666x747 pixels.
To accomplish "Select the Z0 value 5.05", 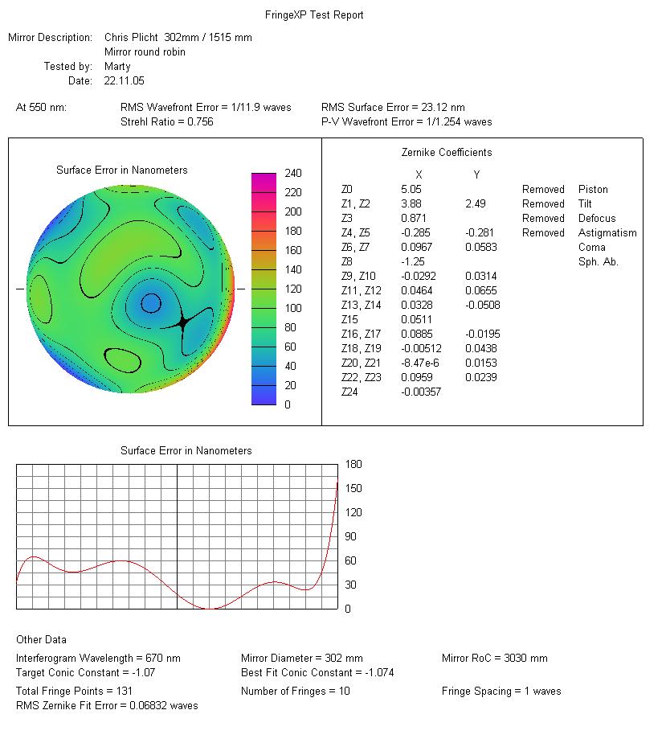I will click(411, 189).
